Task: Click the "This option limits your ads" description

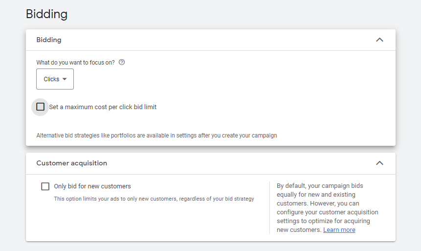Action: (x=154, y=199)
